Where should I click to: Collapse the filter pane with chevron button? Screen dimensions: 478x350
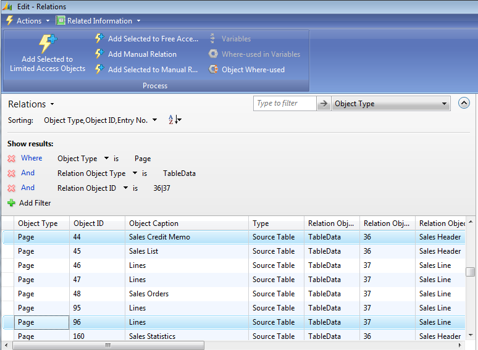pos(464,104)
